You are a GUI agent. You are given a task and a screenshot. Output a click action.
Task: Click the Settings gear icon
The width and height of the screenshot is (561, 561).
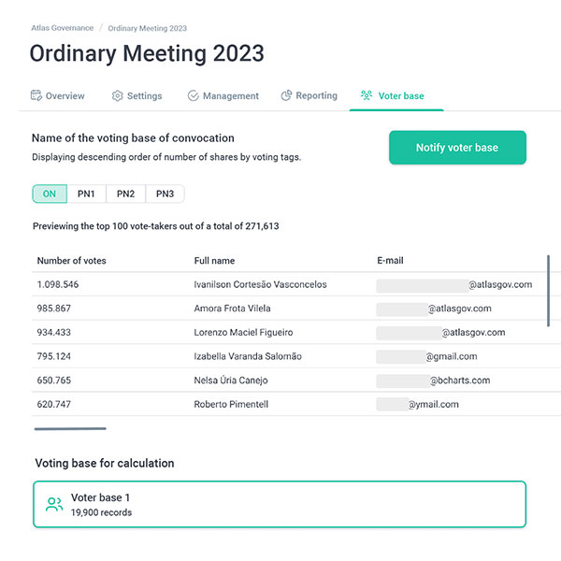point(118,96)
